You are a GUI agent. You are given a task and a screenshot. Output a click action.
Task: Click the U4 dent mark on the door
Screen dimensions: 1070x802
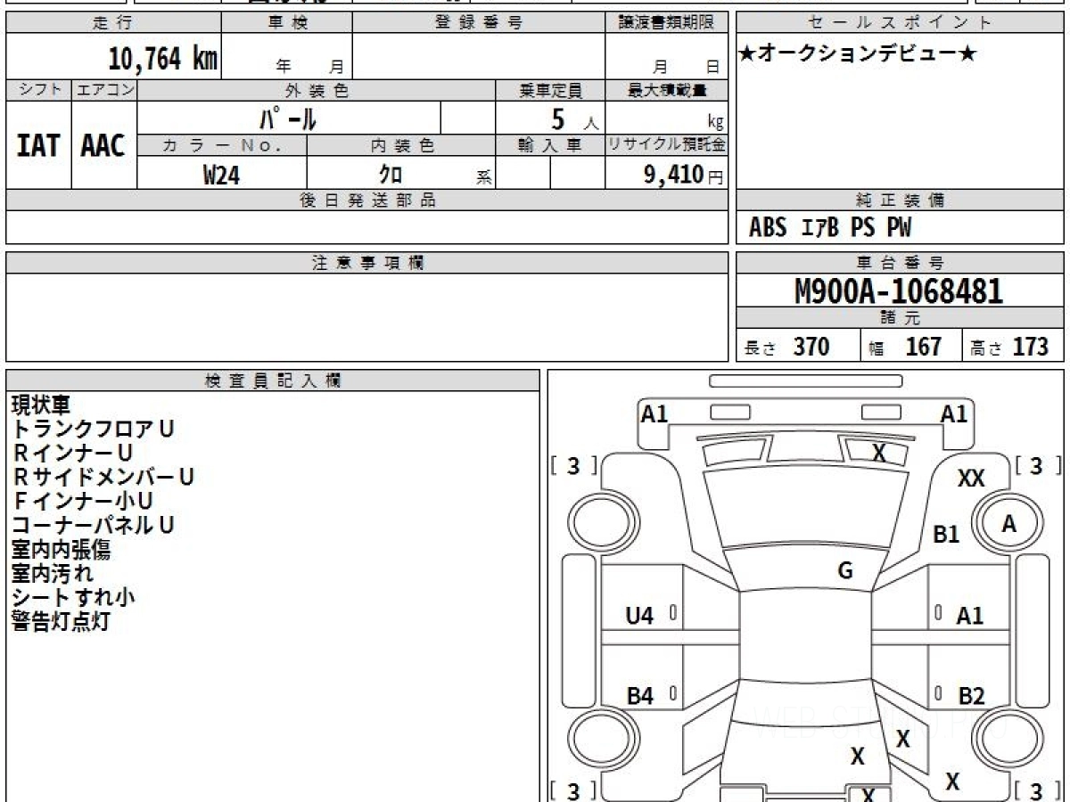pyautogui.click(x=639, y=616)
